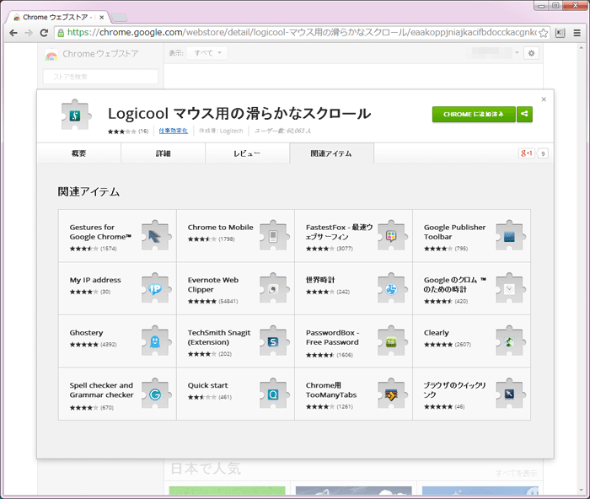Open Clearly extension icon
The width and height of the screenshot is (590, 499).
click(510, 341)
